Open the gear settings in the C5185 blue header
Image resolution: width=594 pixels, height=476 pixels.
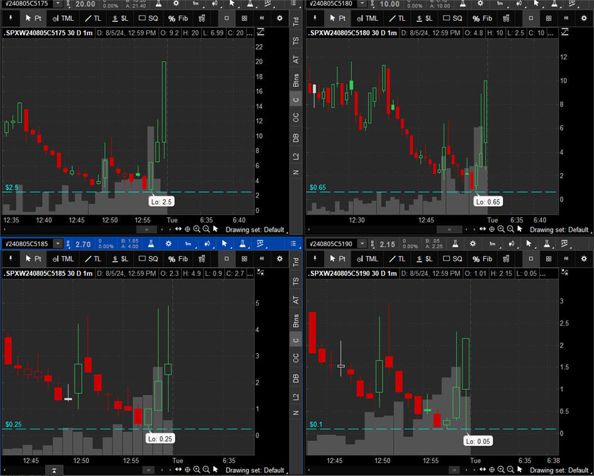169,244
